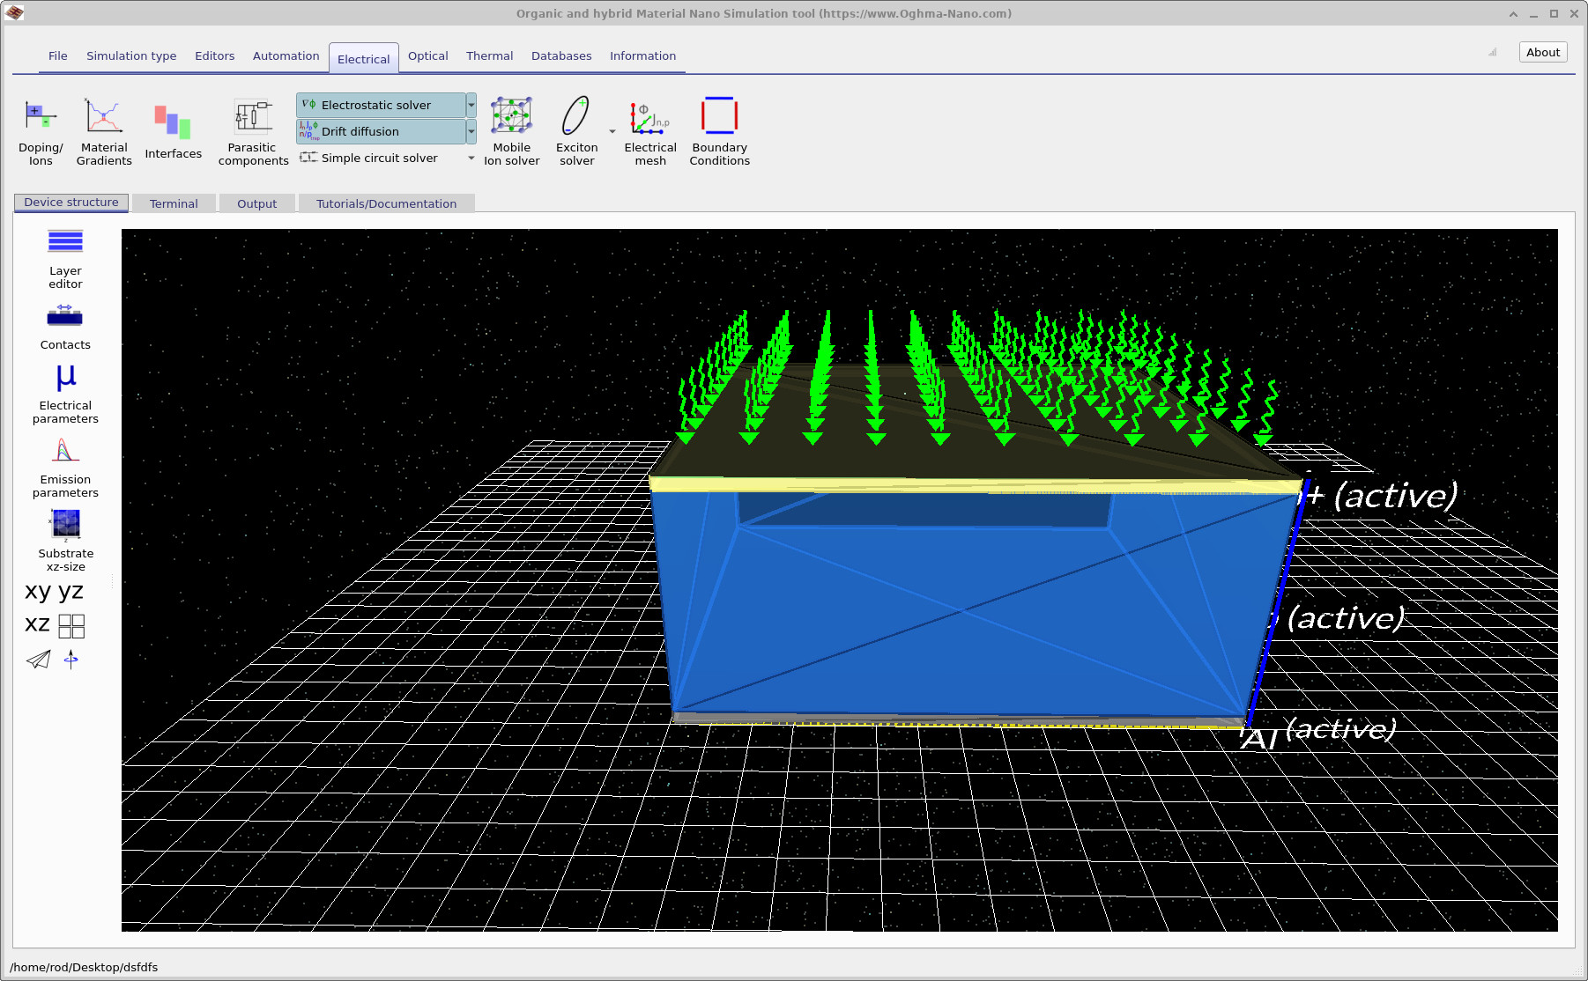
Task: Switch to the Optical ribbon tab
Action: pos(427,56)
